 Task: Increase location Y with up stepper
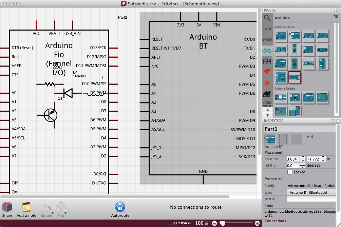[x=323, y=157]
